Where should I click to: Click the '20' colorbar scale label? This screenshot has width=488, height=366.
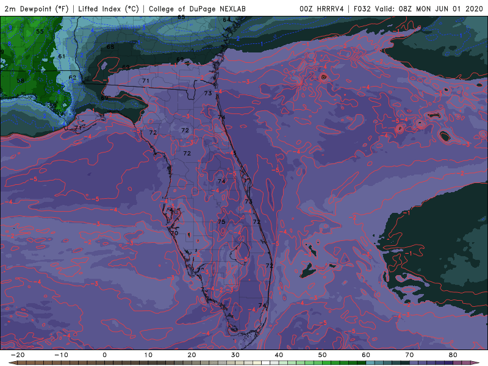point(192,355)
